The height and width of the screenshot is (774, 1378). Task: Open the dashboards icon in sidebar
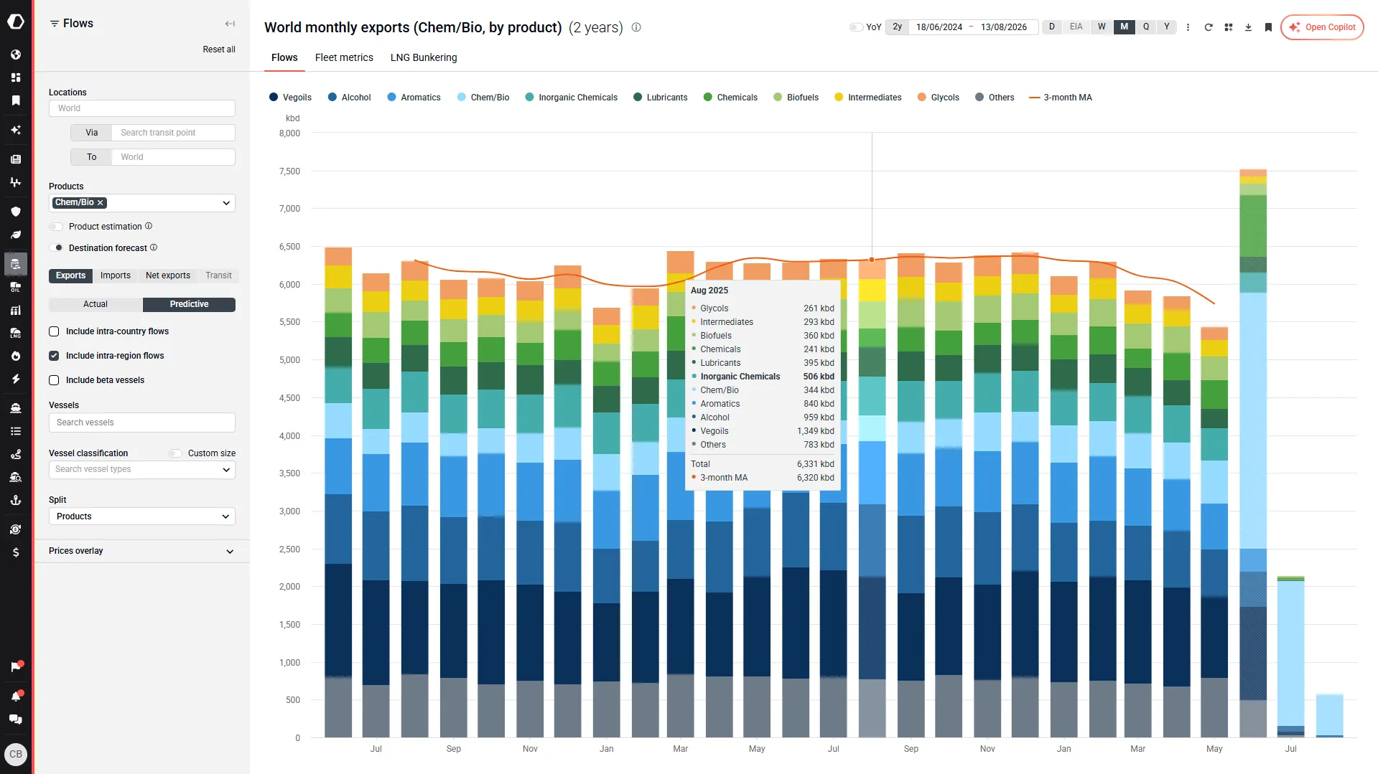point(16,77)
